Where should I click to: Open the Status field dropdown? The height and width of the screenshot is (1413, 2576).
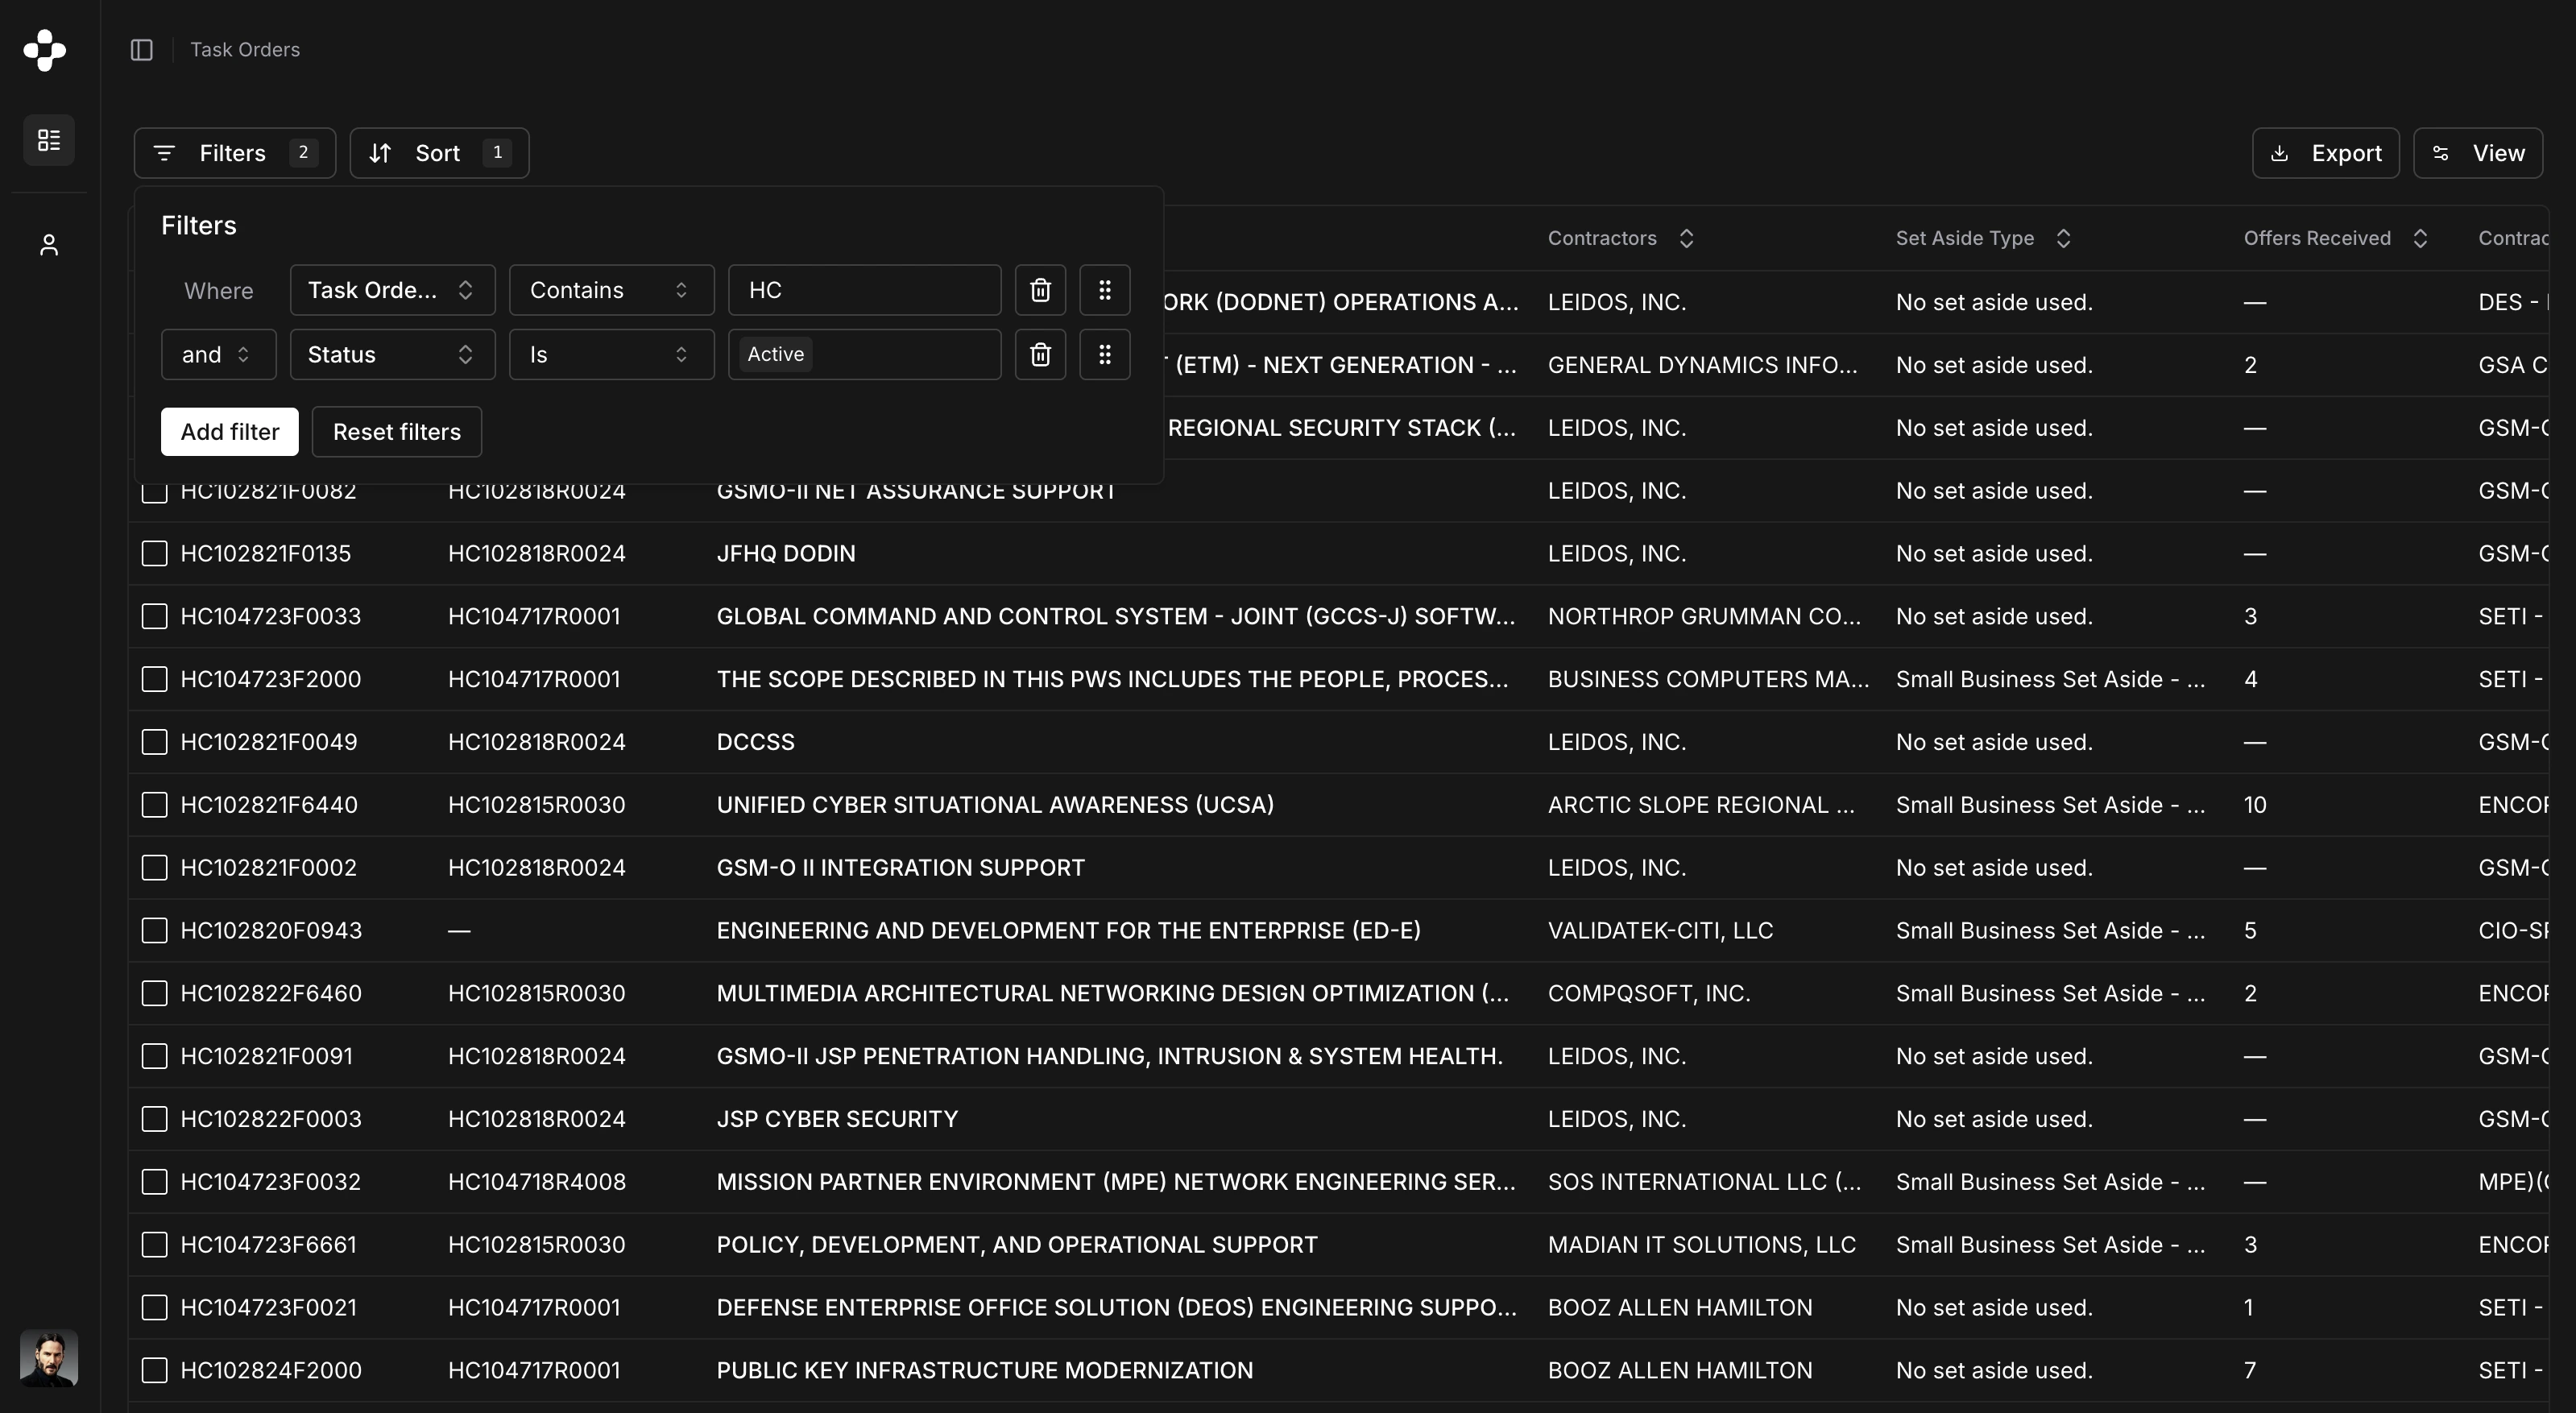pos(393,354)
